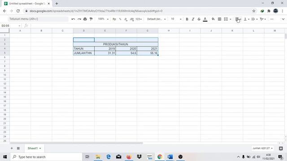This screenshot has width=287, height=161.
Task: Open horizontal align dropdown
Action: click(238, 19)
